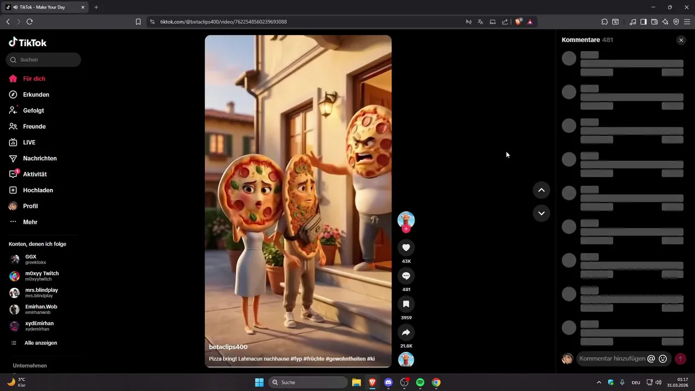Open Windows Start menu
The image size is (695, 391).
[x=259, y=382]
